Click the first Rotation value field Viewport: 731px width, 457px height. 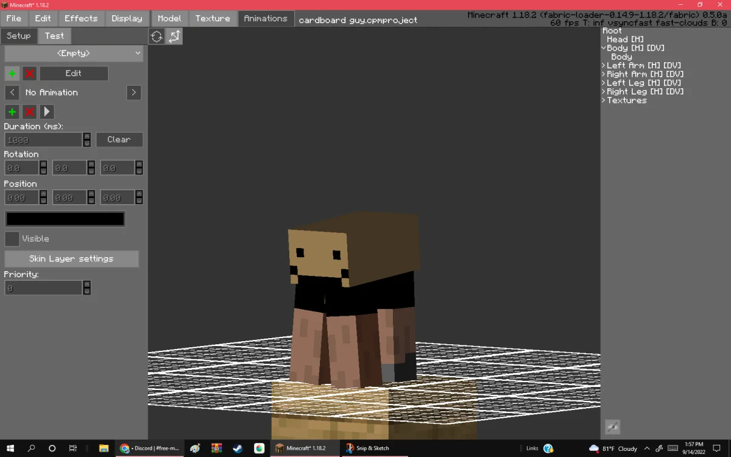pyautogui.click(x=22, y=168)
